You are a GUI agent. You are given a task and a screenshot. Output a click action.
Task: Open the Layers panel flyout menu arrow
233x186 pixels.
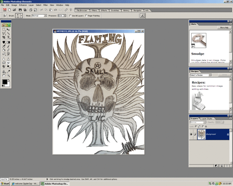231,118
